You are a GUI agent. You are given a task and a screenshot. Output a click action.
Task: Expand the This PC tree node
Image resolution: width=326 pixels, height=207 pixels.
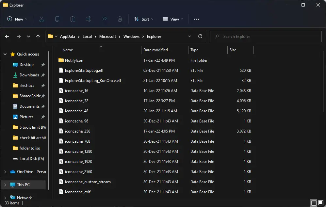point(5,185)
